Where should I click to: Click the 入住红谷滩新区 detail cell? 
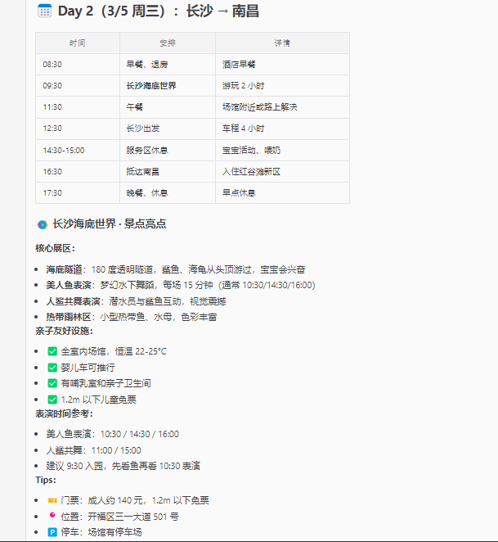[x=251, y=172]
